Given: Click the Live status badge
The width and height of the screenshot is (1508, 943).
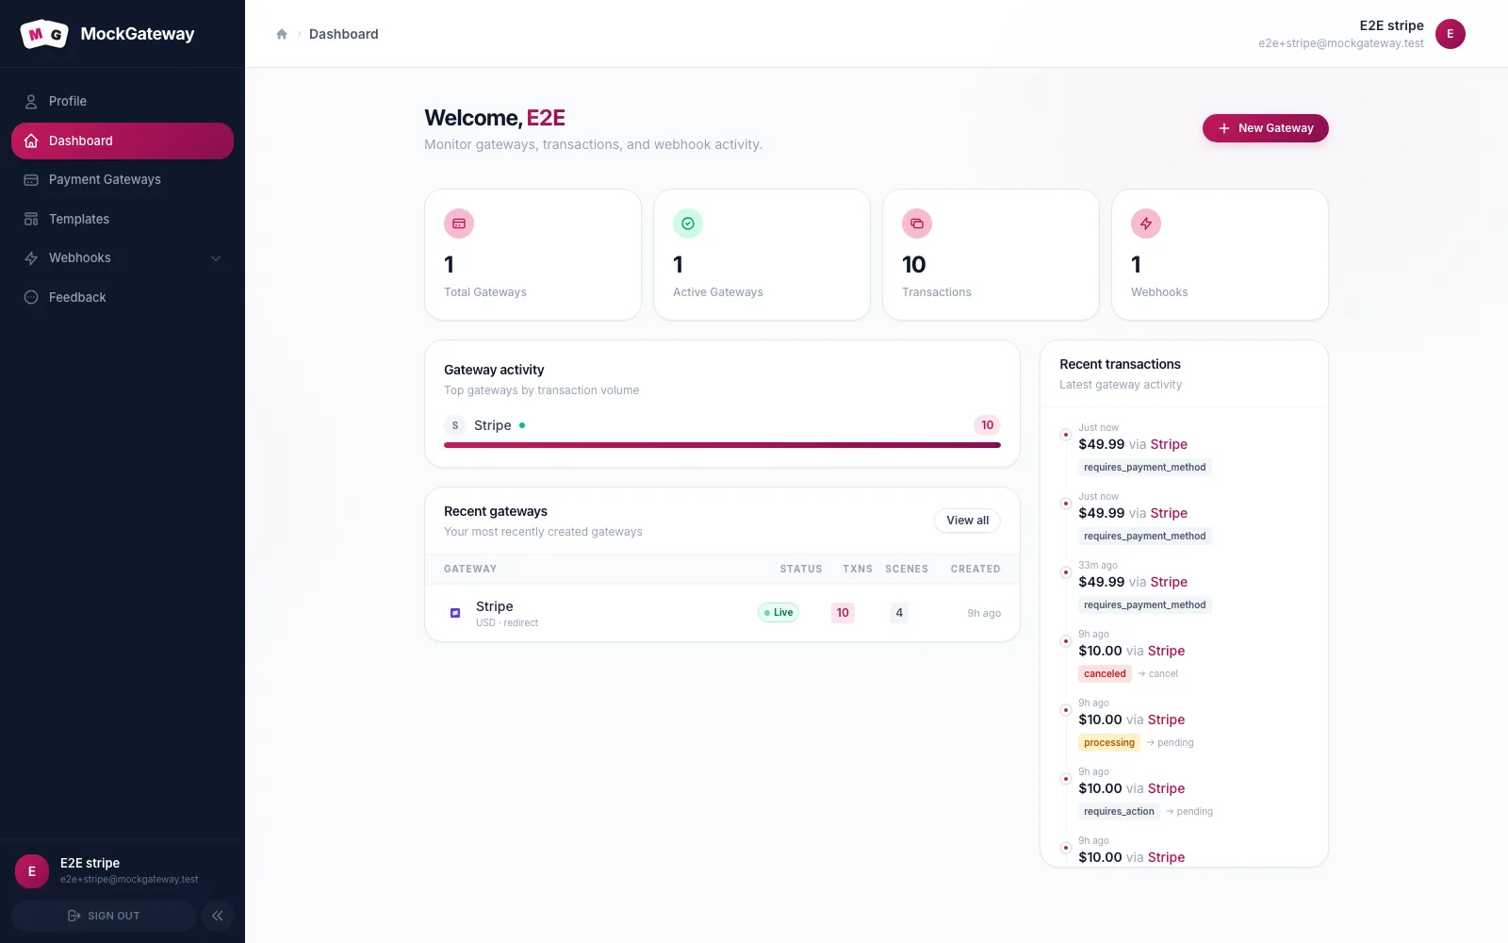Looking at the screenshot, I should pyautogui.click(x=779, y=613).
